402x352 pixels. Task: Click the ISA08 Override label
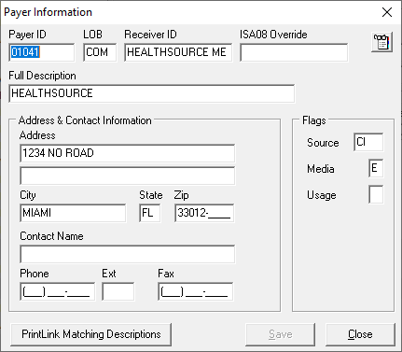coord(273,35)
